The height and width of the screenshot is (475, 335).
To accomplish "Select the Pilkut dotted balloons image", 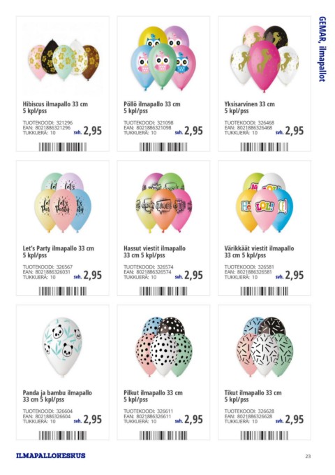I will [163, 346].
